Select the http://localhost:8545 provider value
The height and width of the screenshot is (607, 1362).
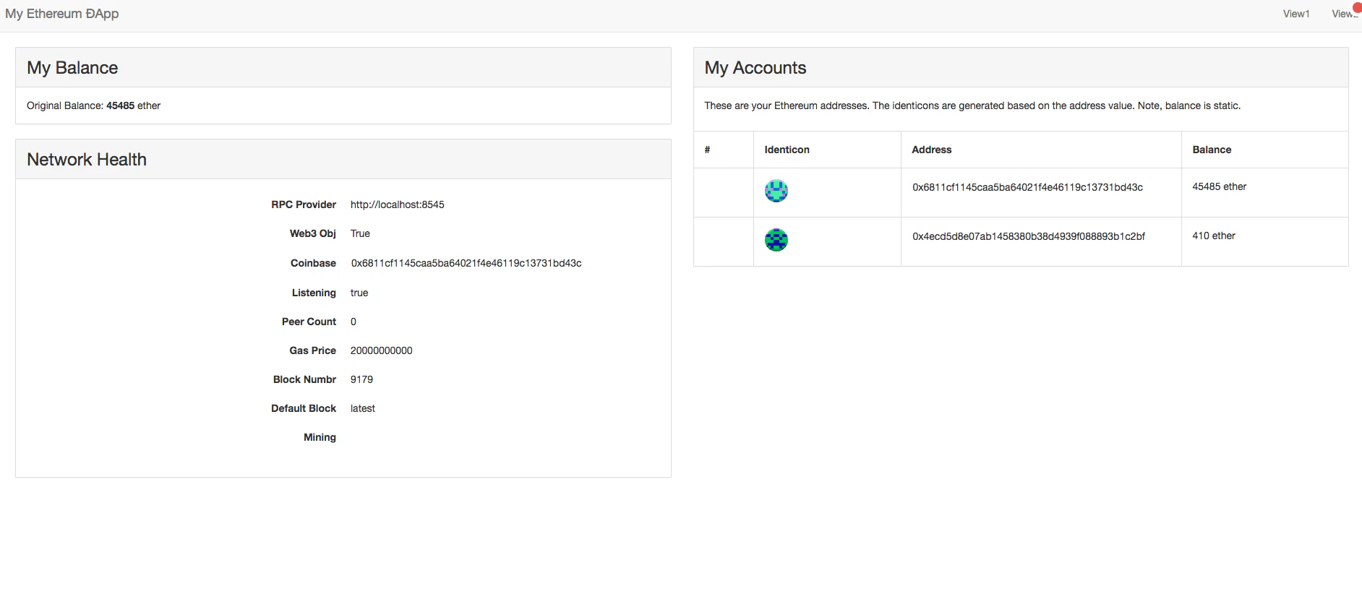coord(398,205)
